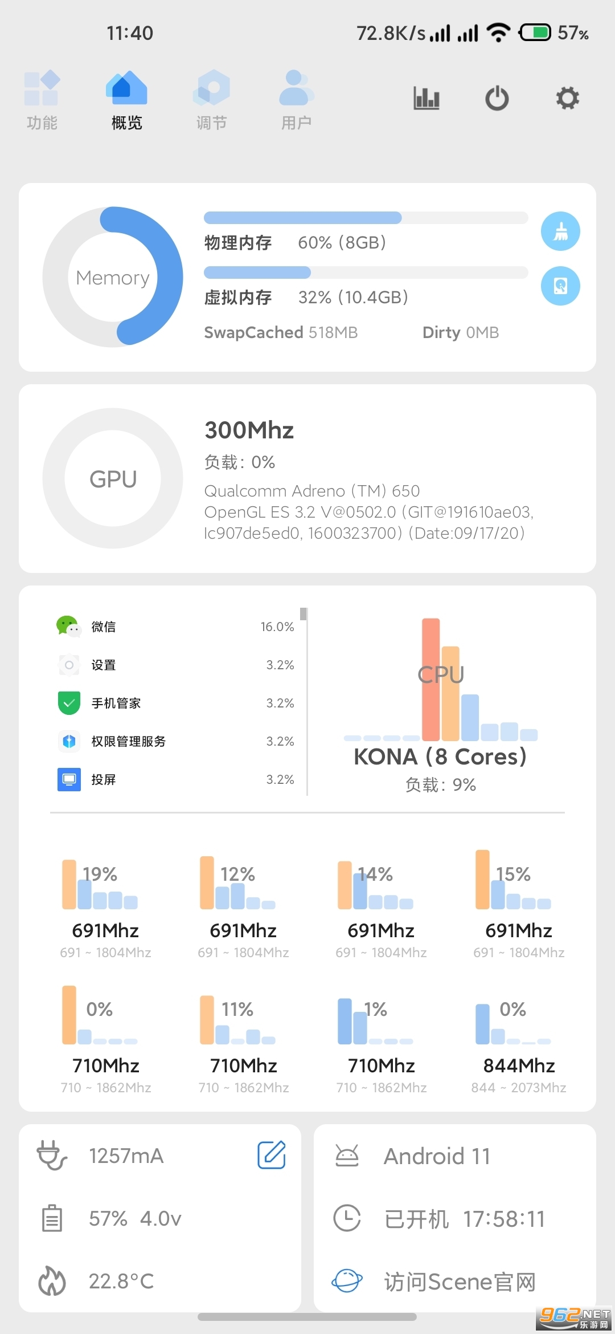Tap the memory cleanup broom icon
This screenshot has width=615, height=1334.
560,231
